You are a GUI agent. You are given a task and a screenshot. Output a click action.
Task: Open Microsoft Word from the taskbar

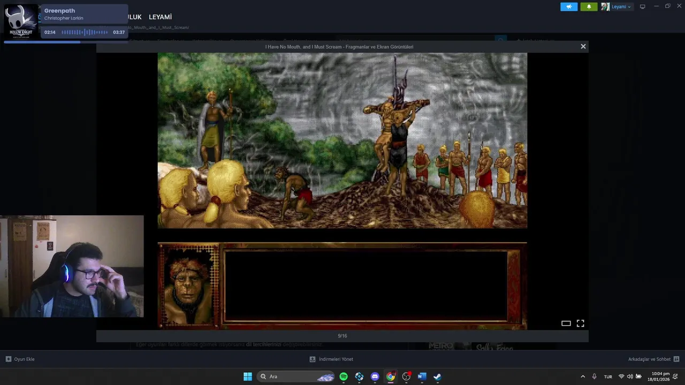(422, 376)
